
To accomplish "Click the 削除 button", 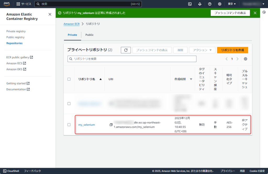I will click(180, 50).
